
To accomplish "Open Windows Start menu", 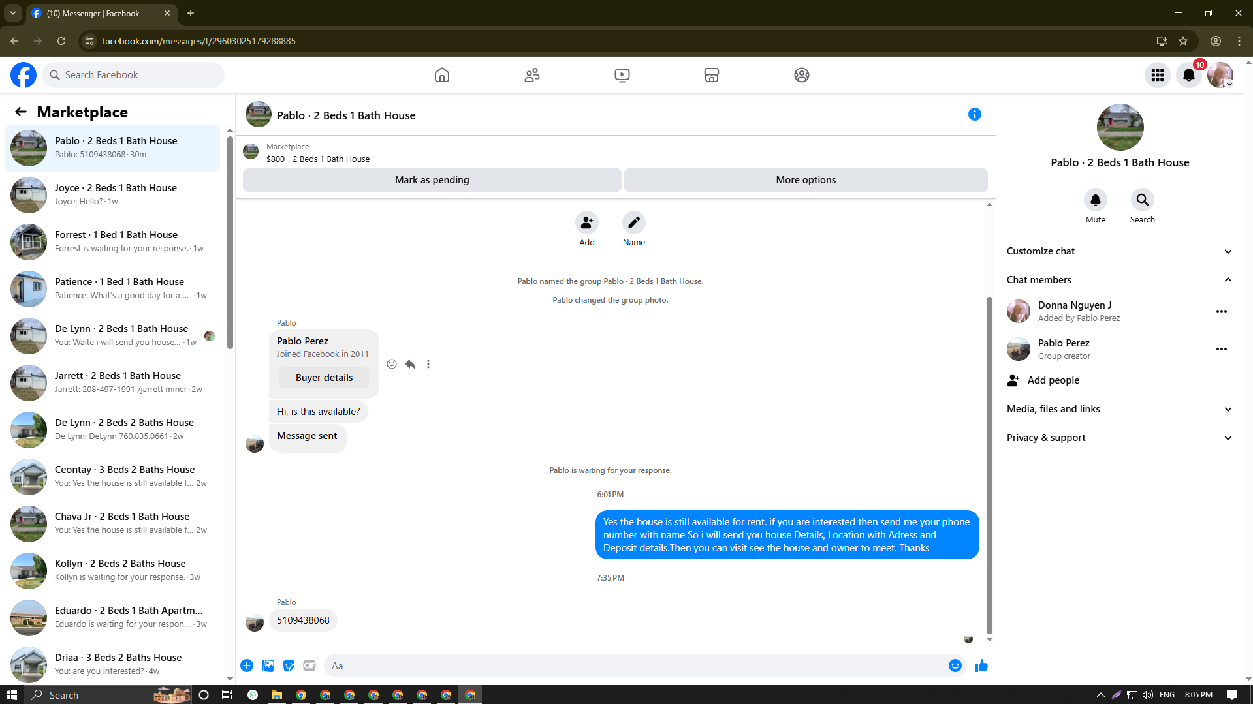I will click(12, 695).
